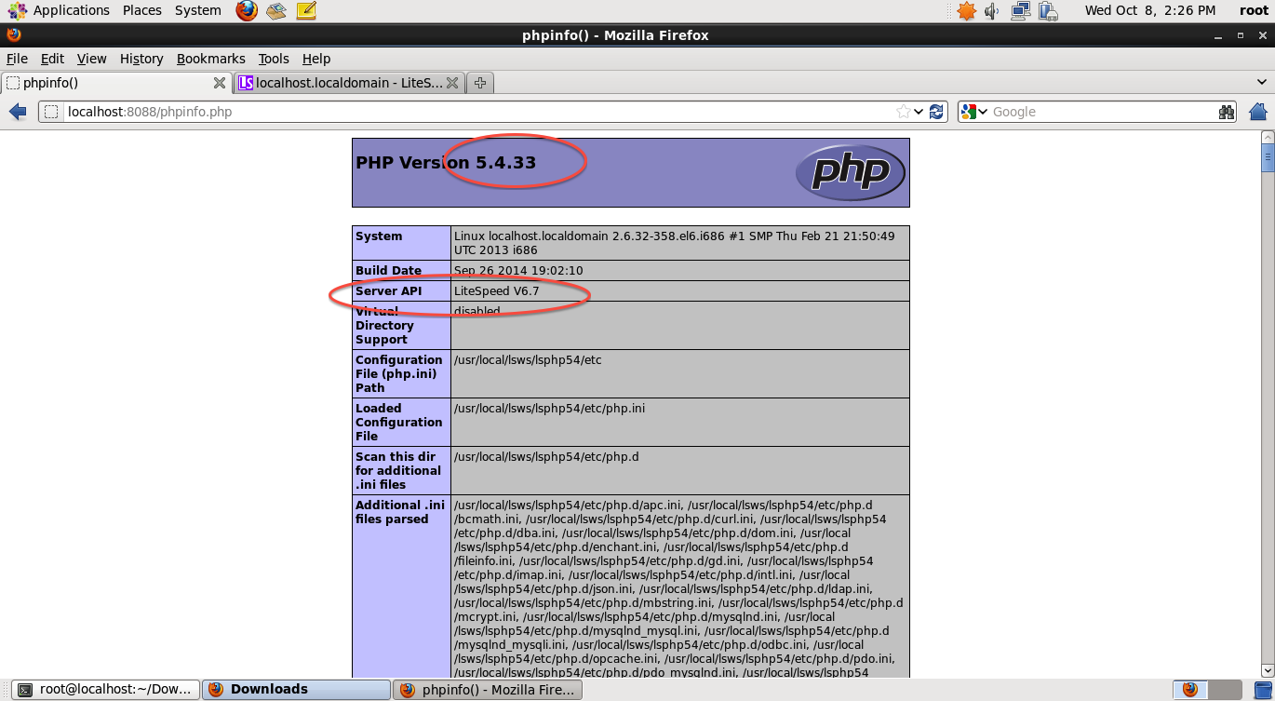
Task: Click the Firefox icon in title bar
Action: [x=13, y=35]
